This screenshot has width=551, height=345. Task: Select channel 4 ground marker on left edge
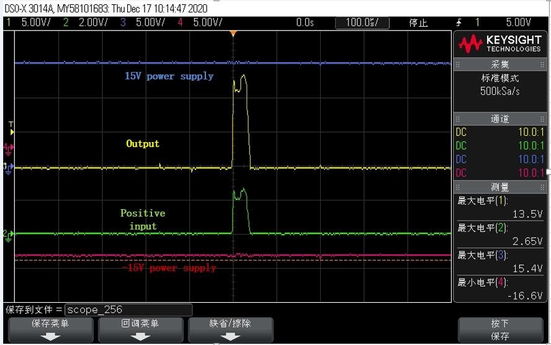tap(9, 149)
